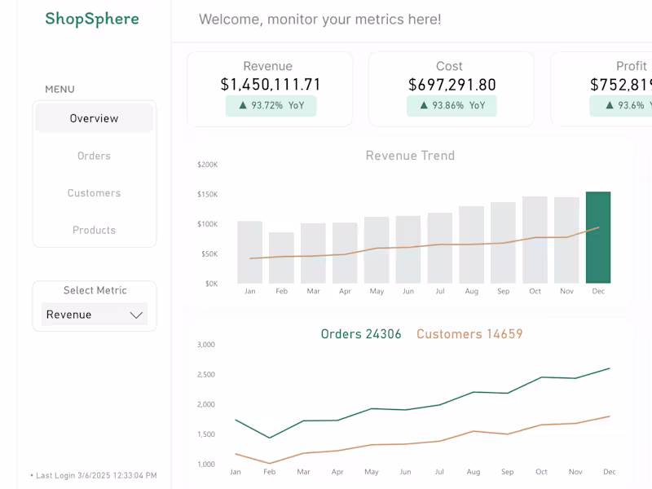Select Customers from the sidebar menu
Image resolution: width=652 pixels, height=489 pixels.
coord(93,193)
